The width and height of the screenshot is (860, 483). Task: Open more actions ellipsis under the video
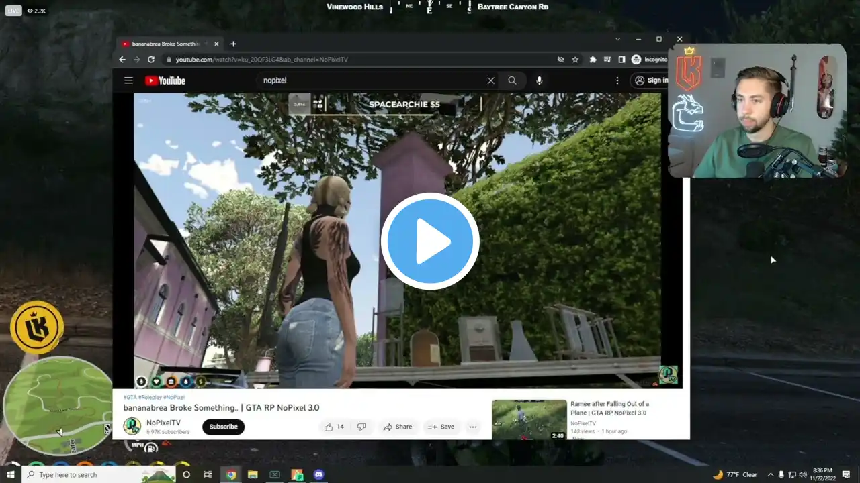(x=473, y=427)
